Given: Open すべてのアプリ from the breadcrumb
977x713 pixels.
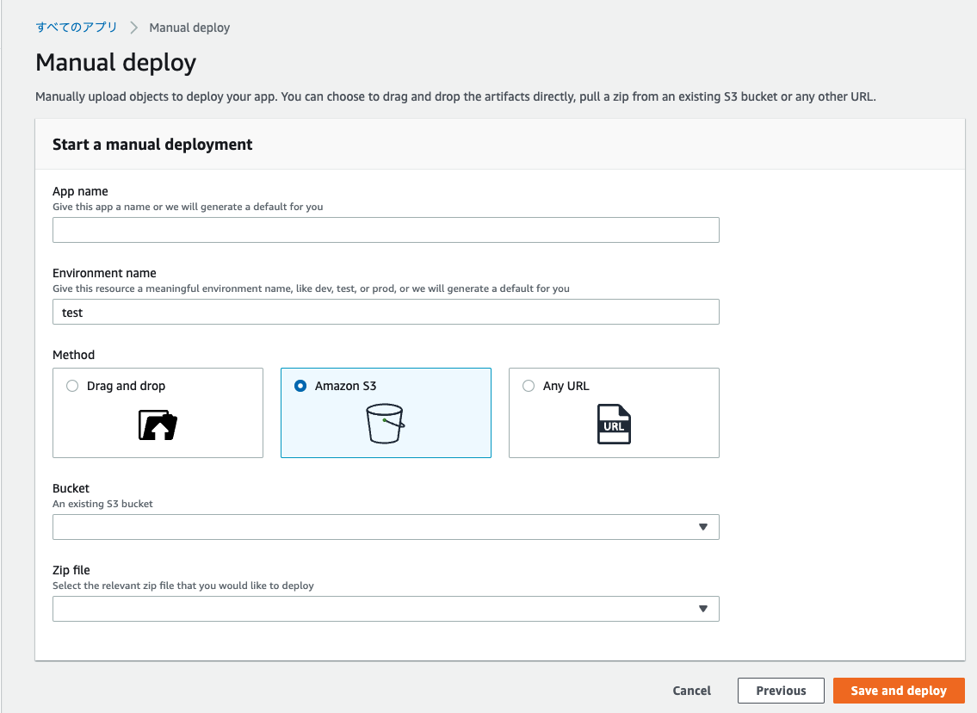Looking at the screenshot, I should pyautogui.click(x=77, y=27).
